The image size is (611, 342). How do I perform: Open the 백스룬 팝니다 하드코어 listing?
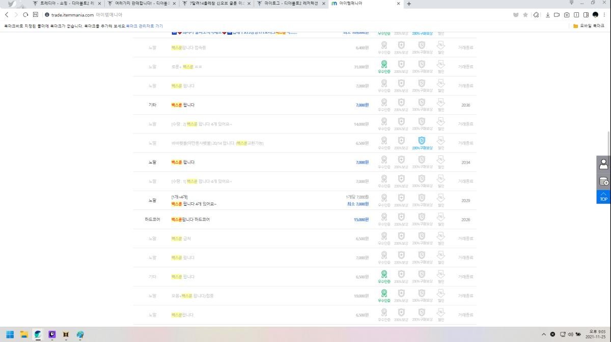190,220
